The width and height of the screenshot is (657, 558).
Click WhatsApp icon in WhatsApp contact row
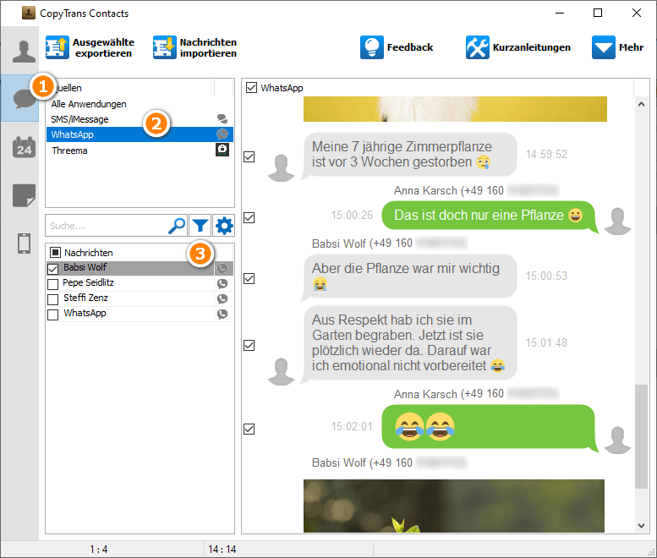click(222, 314)
